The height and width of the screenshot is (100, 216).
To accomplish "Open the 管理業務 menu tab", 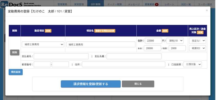I will (62, 4).
